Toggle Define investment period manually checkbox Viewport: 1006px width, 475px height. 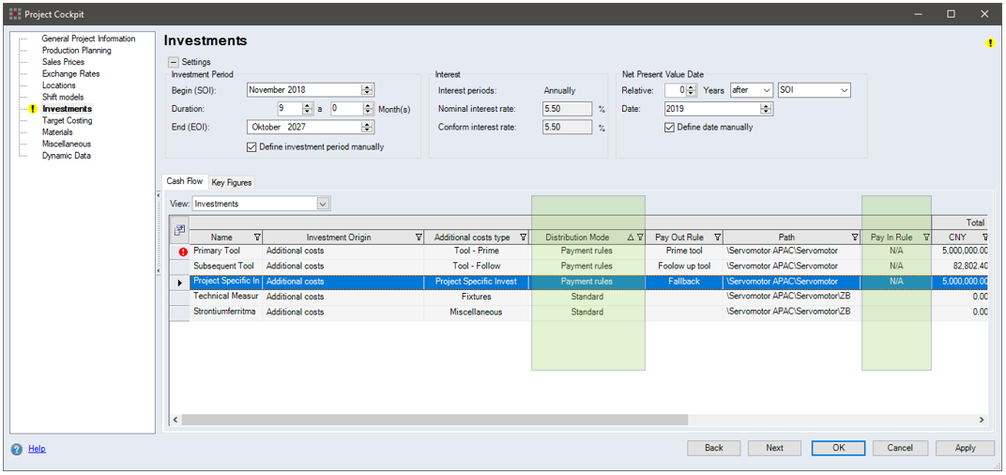pos(251,146)
